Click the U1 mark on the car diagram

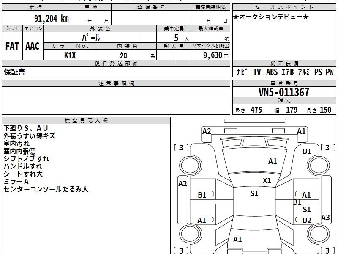[307, 152]
